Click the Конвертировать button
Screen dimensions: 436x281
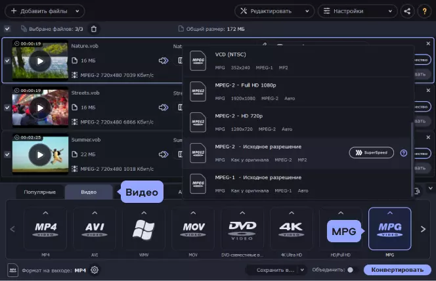[x=397, y=270]
